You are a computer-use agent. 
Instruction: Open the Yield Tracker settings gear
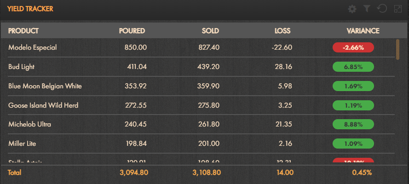click(x=352, y=9)
